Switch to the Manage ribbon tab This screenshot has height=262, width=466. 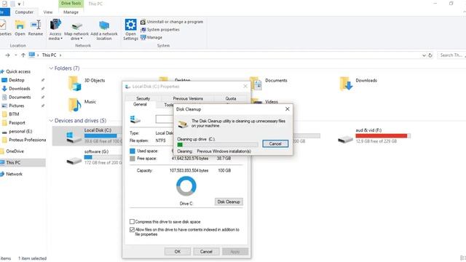(71, 12)
